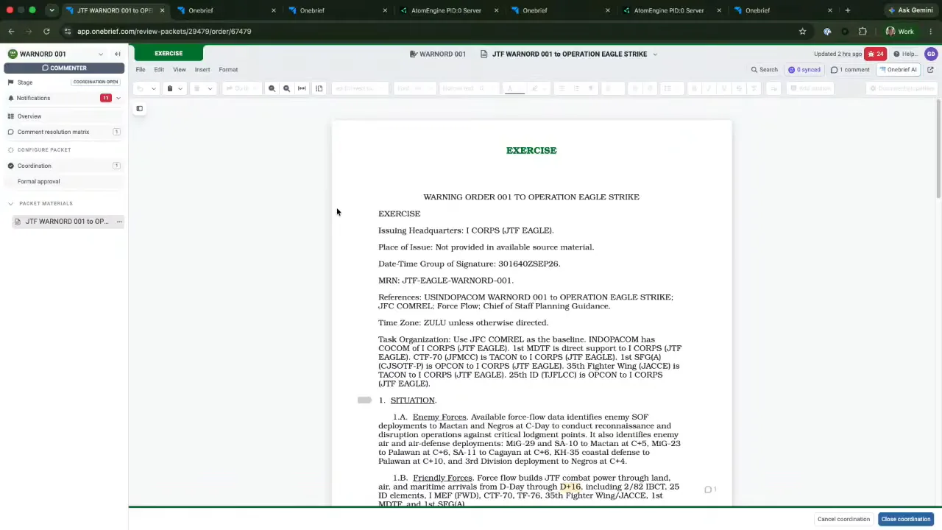Click the clipboard paste icon
Viewport: 942px width, 530px height.
(169, 88)
